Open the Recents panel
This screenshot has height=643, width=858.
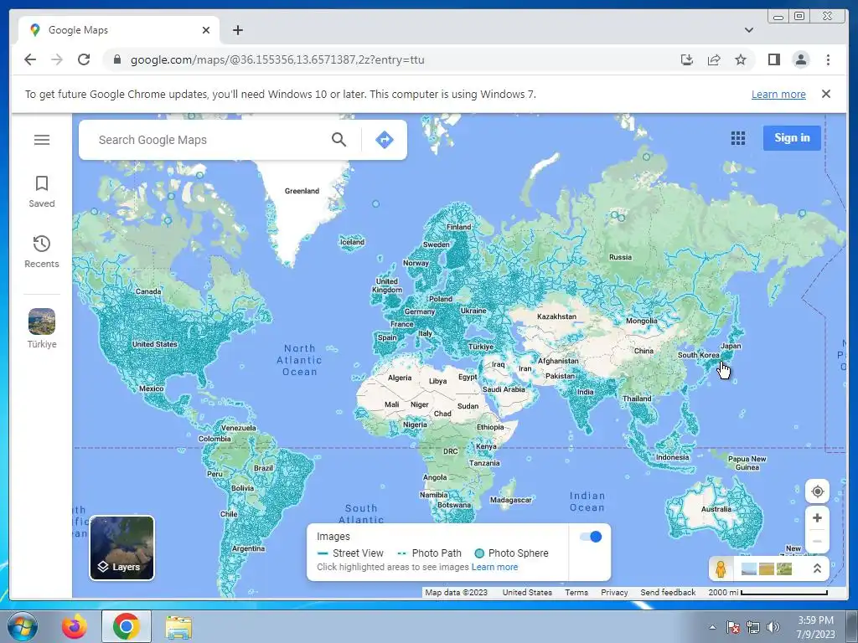42,251
